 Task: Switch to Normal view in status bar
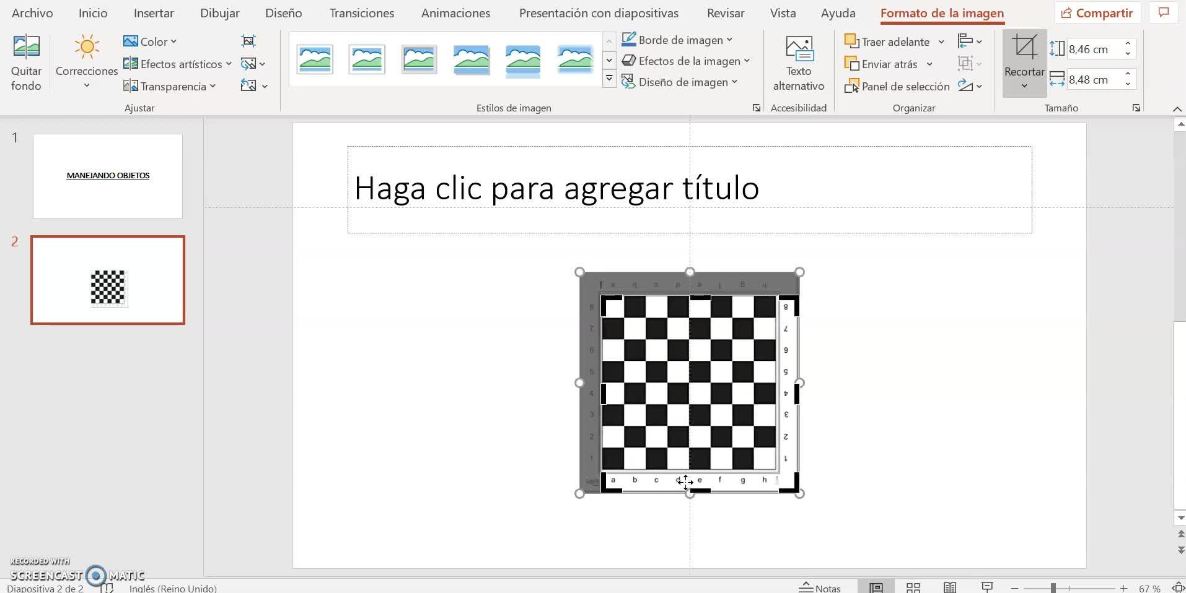tap(876, 587)
